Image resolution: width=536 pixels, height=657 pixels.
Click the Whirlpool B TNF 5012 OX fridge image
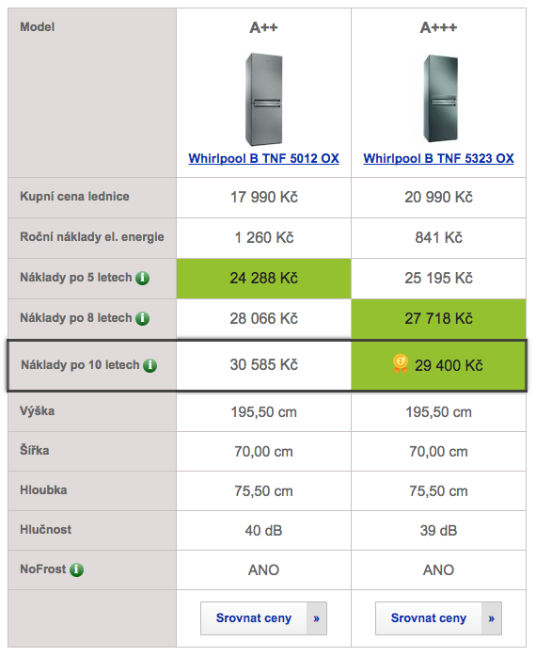(263, 100)
